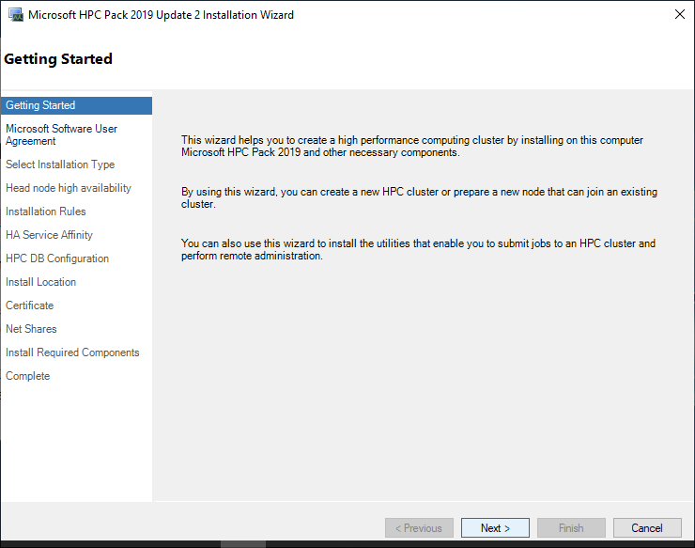Select HPC DB Configuration step
695x548 pixels.
[x=57, y=258]
